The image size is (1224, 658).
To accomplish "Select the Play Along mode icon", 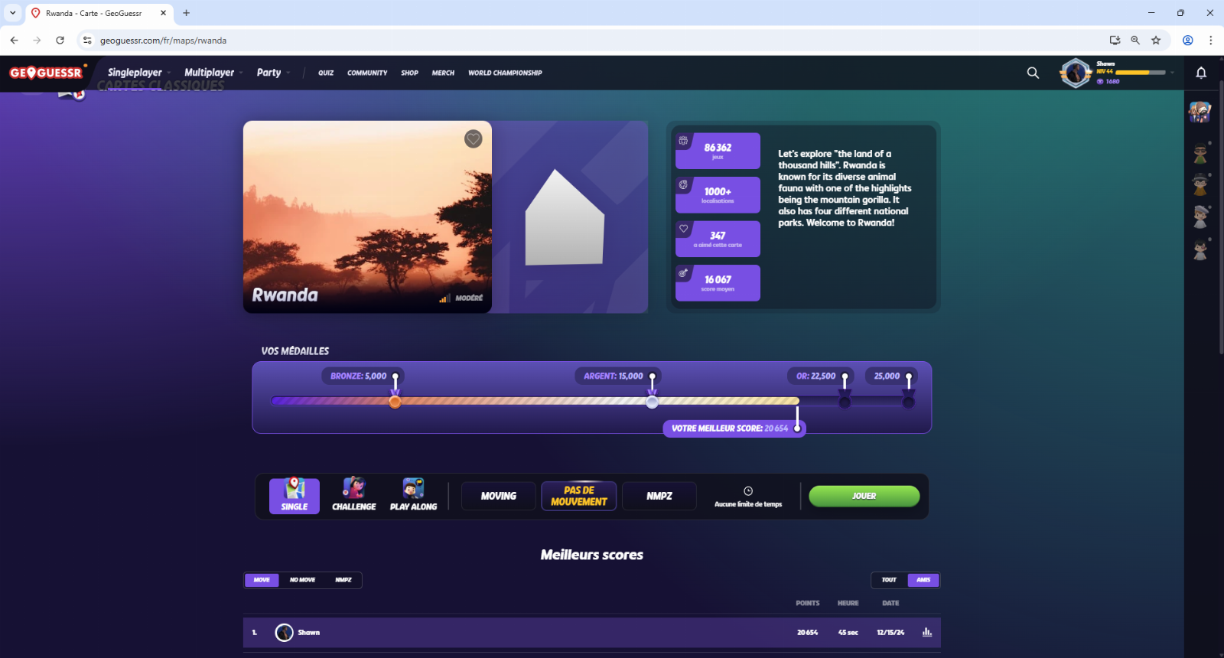I will point(413,495).
